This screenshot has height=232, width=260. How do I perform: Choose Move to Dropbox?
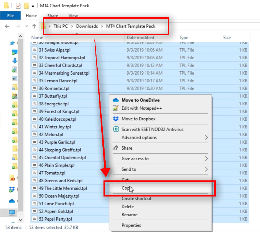point(160,119)
